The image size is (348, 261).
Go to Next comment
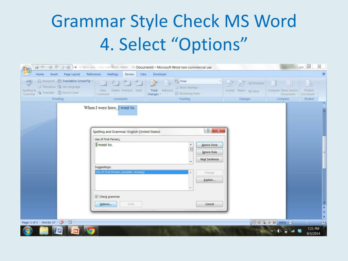139,86
